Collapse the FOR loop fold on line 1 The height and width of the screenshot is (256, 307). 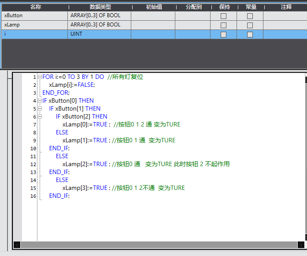click(x=40, y=77)
